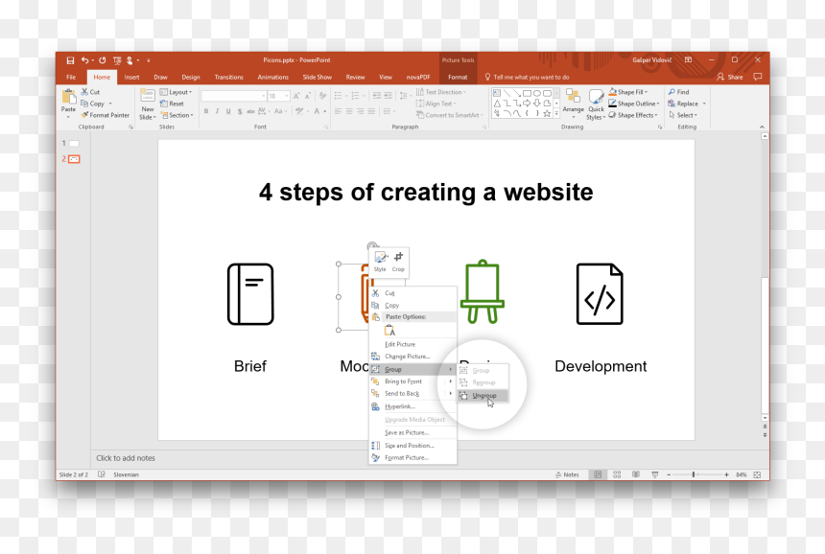Select slide 1 thumbnail
This screenshot has height=554, width=825.
pos(74,143)
